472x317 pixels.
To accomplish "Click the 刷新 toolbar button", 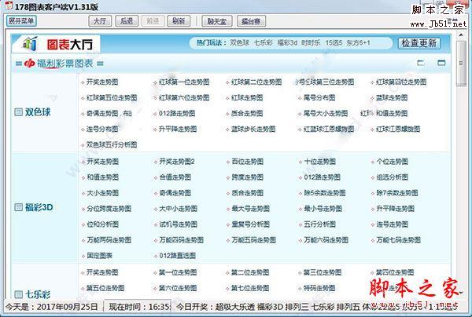I will [x=179, y=21].
